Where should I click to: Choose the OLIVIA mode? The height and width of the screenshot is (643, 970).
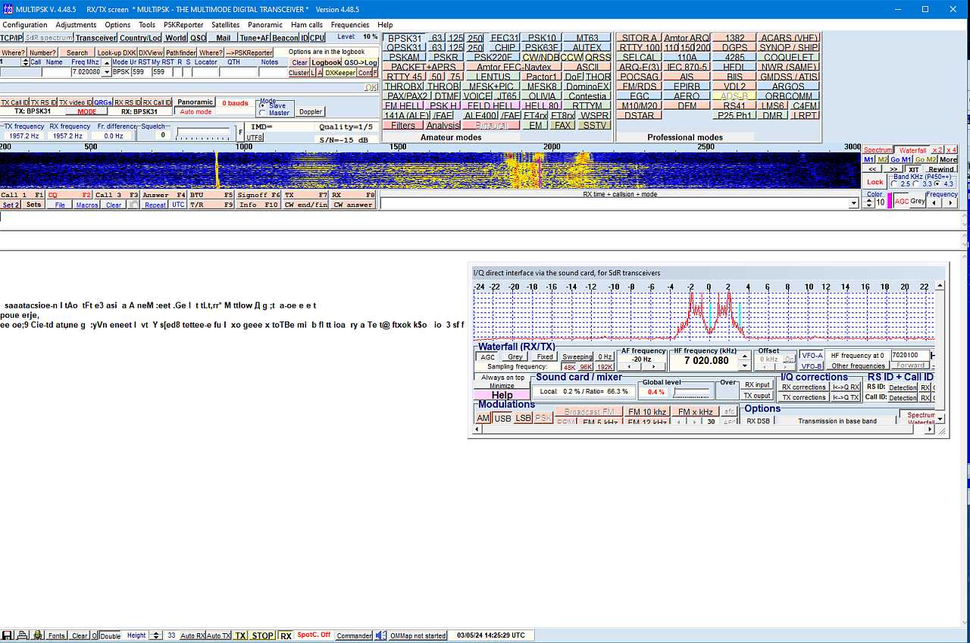click(x=541, y=96)
